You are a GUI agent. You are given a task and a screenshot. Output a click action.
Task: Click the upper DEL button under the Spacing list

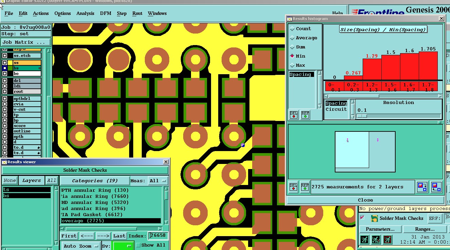coord(294,115)
